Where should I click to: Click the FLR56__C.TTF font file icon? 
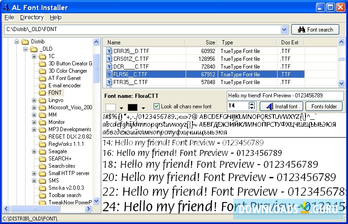coord(109,74)
